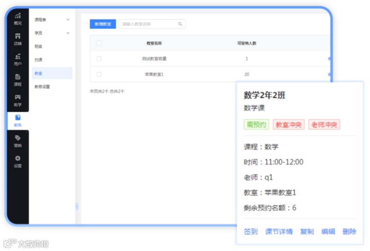The width and height of the screenshot is (370, 251).
Task: Open the 班级 menu item
Action: (38, 46)
